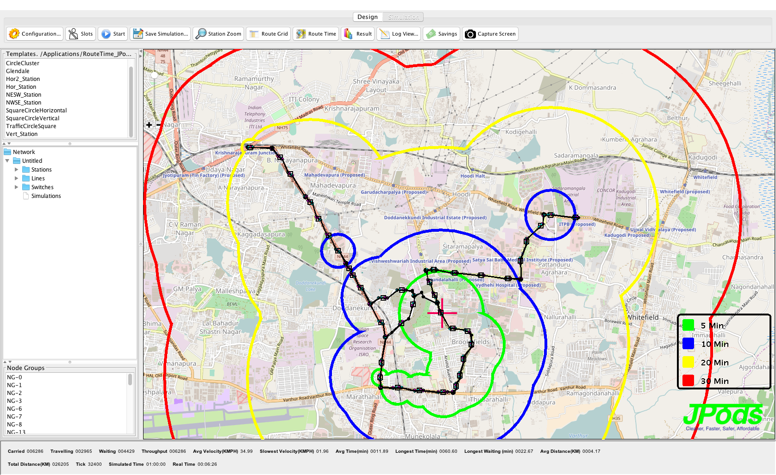Activate the Station Zoom magnifier
Screen dimensions: 776x475
[201, 34]
